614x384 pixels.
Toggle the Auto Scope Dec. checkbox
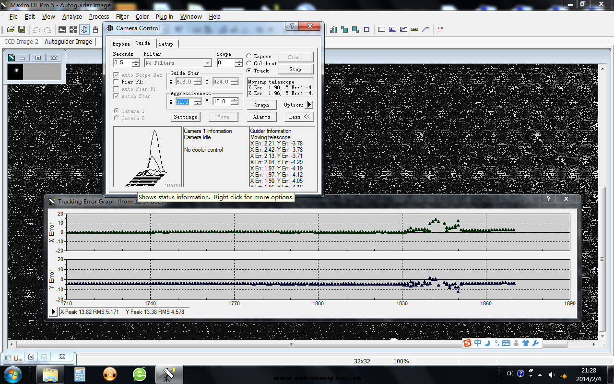(x=116, y=75)
